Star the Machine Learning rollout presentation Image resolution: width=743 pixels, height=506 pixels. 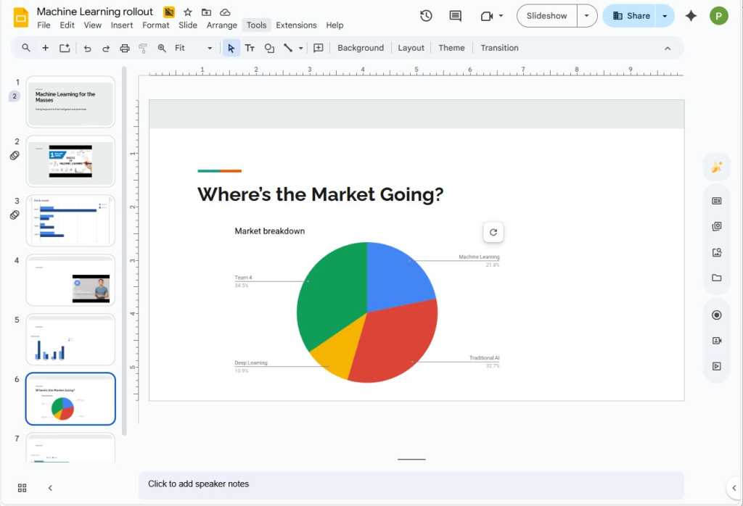point(187,12)
